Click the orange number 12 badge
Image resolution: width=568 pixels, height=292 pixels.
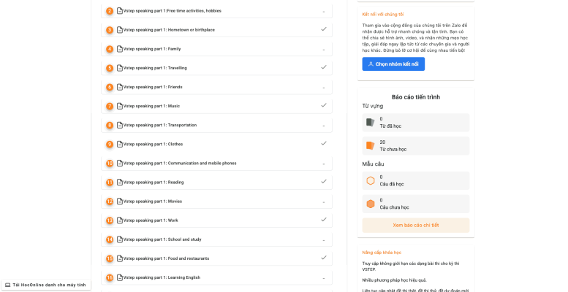coord(110,201)
